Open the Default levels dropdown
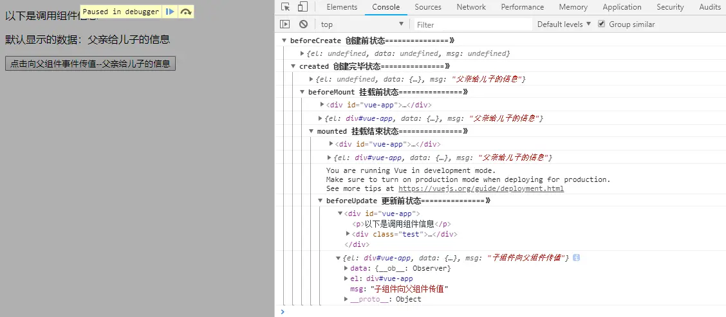This screenshot has height=317, width=726. coord(564,24)
